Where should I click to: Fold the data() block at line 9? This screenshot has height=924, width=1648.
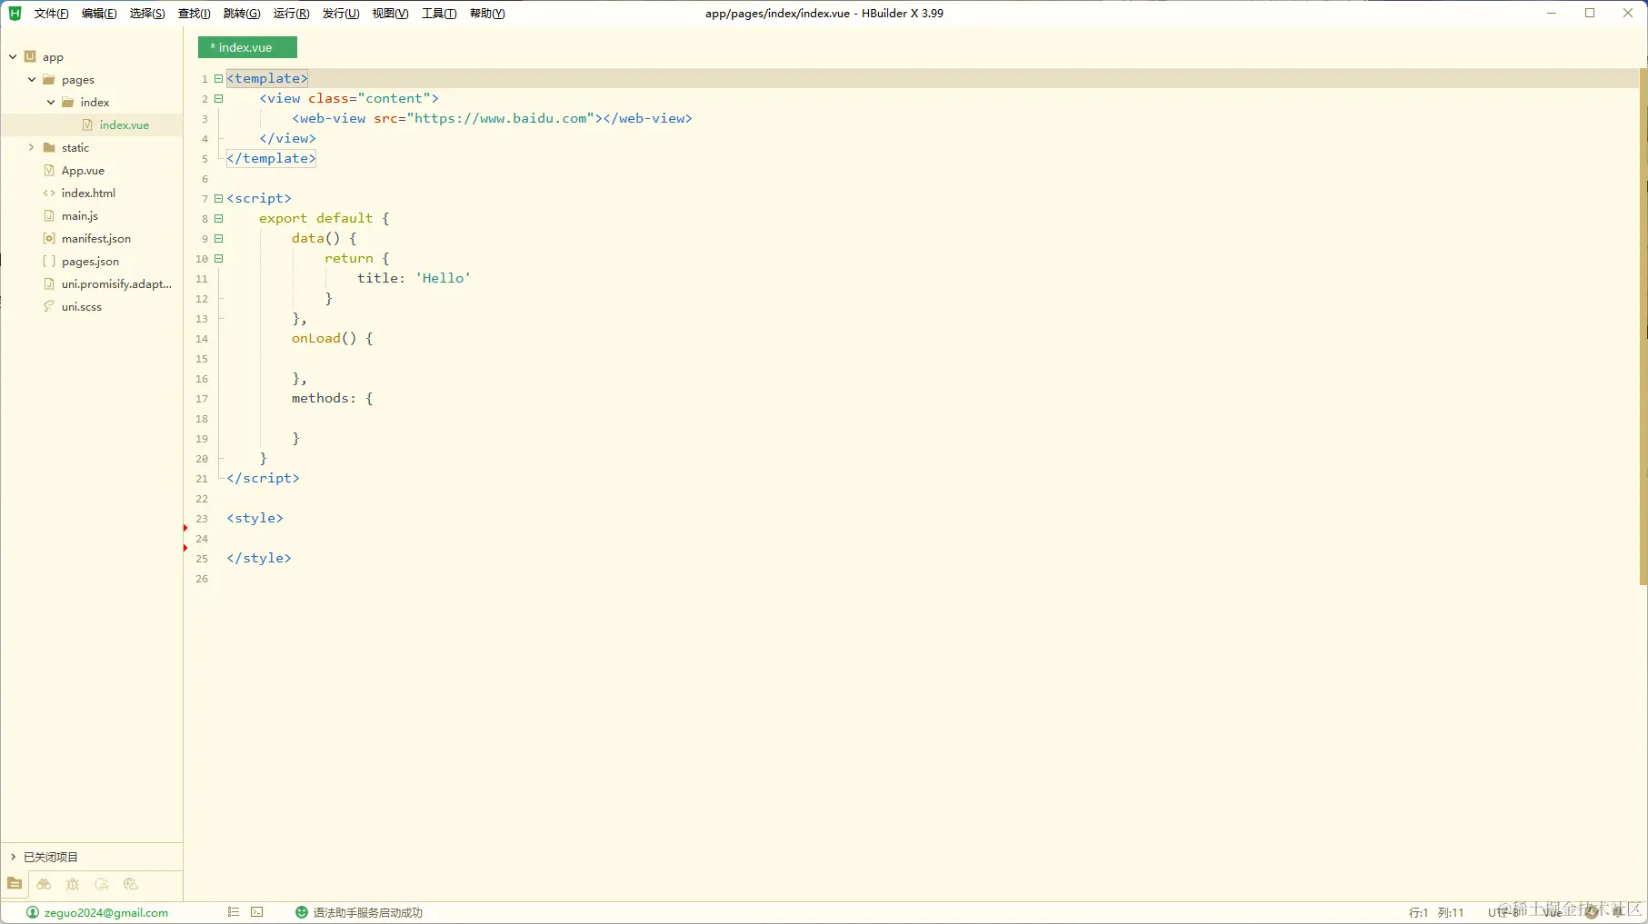(218, 239)
